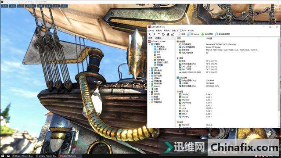Image resolution: width=281 pixels, height=158 pixels.
Task: Click the PC Backup toolbar button
Action: (193, 34)
